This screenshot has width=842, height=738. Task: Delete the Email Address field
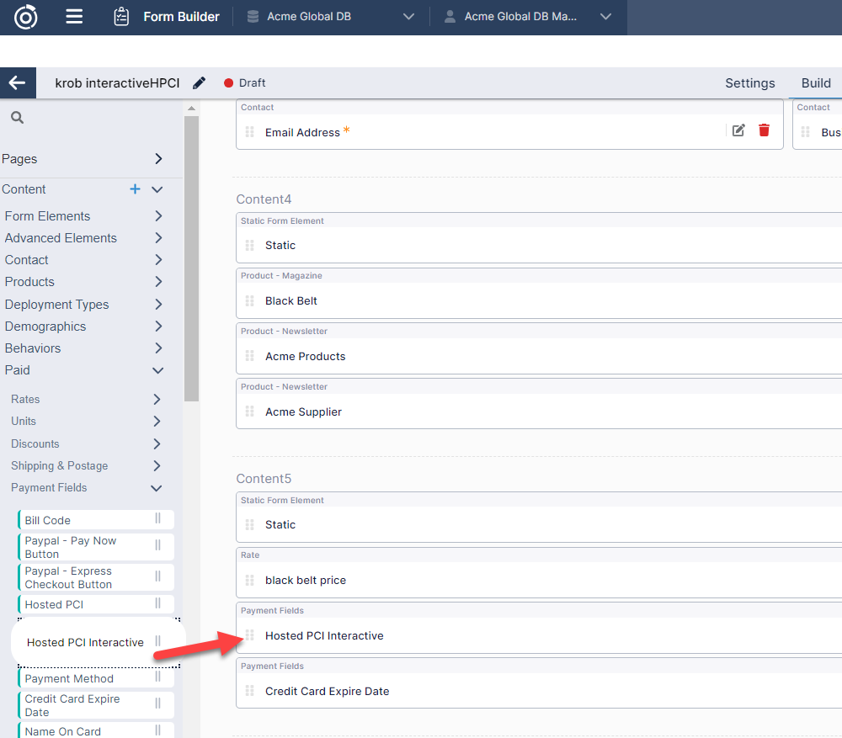(x=764, y=130)
